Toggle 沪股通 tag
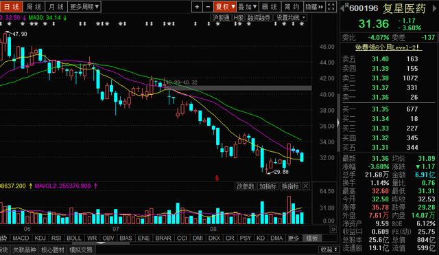 (x=221, y=18)
